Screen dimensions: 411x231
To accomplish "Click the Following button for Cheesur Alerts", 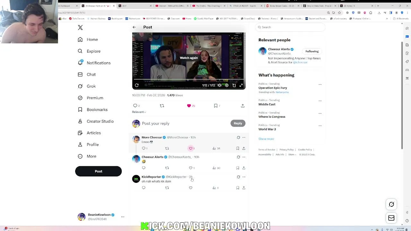I will (x=312, y=51).
